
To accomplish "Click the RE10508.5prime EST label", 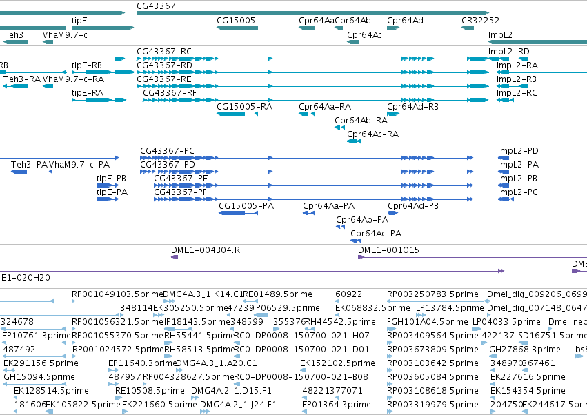I will 150,392.
